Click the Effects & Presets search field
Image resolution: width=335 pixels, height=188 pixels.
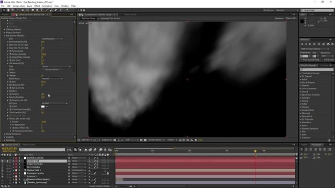(x=317, y=69)
